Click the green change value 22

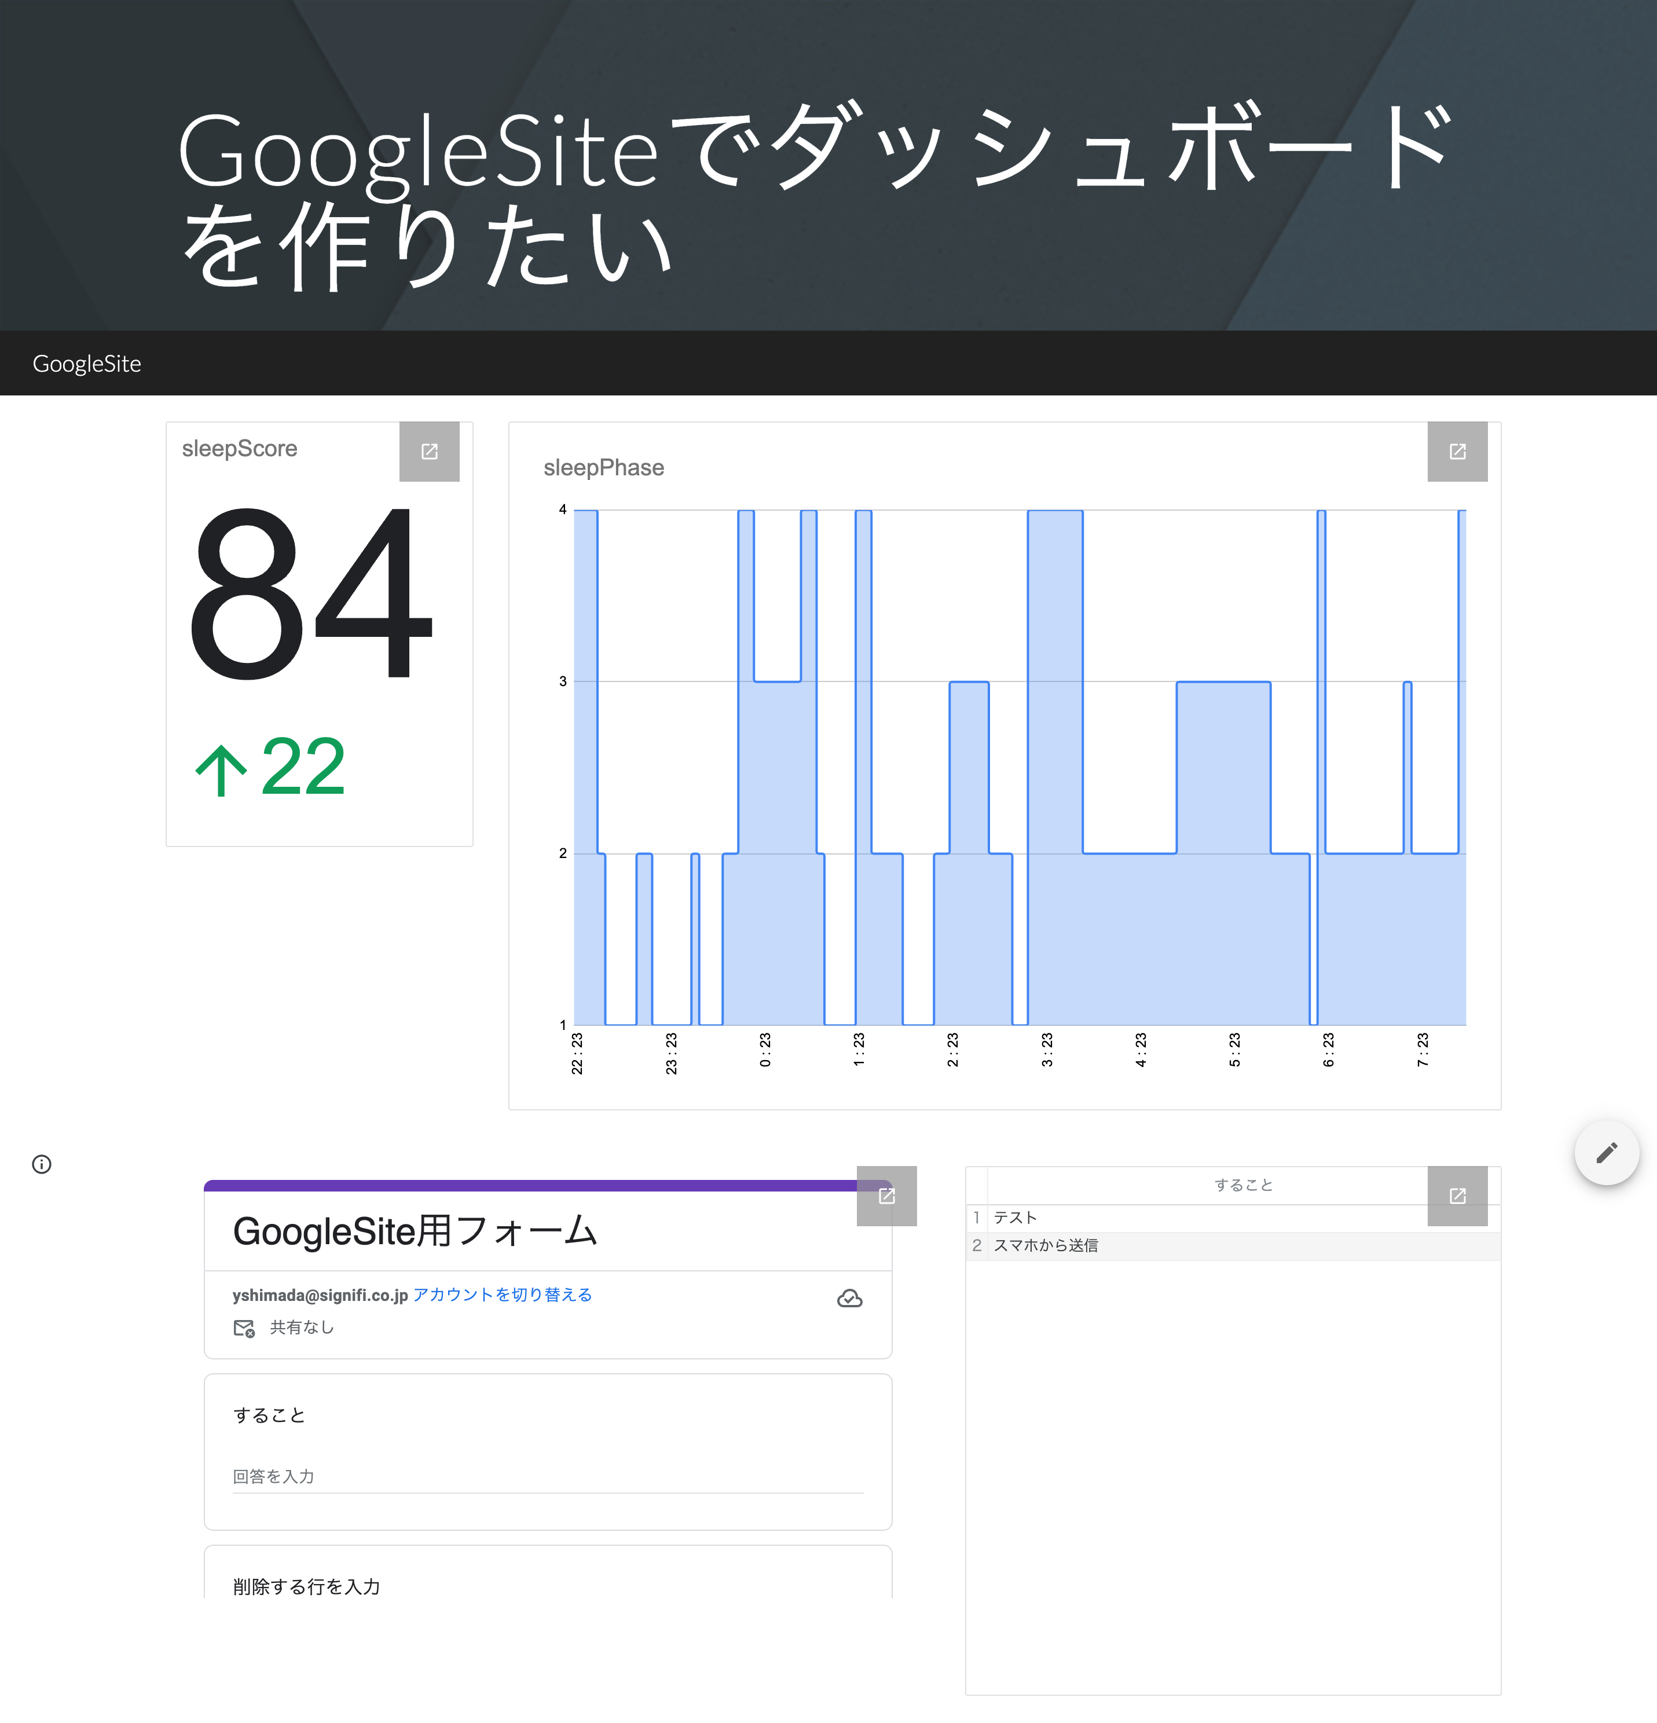tap(302, 767)
